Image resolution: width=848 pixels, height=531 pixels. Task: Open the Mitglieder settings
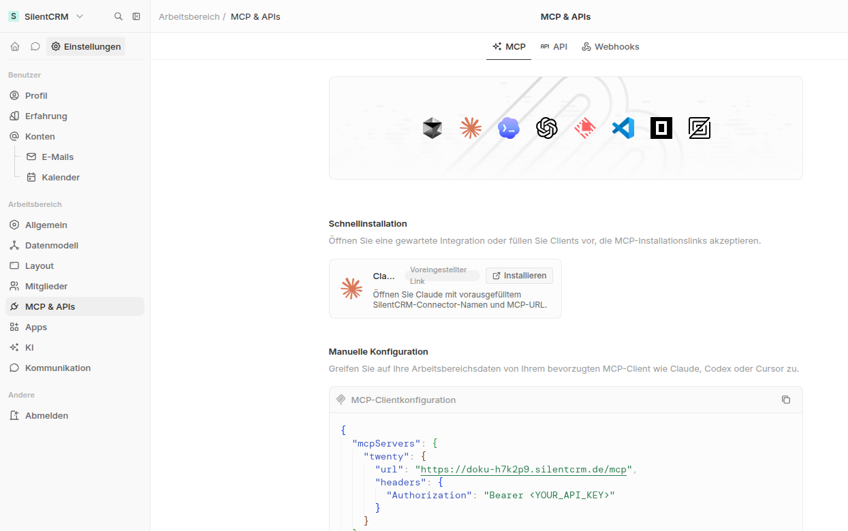[x=75, y=286]
